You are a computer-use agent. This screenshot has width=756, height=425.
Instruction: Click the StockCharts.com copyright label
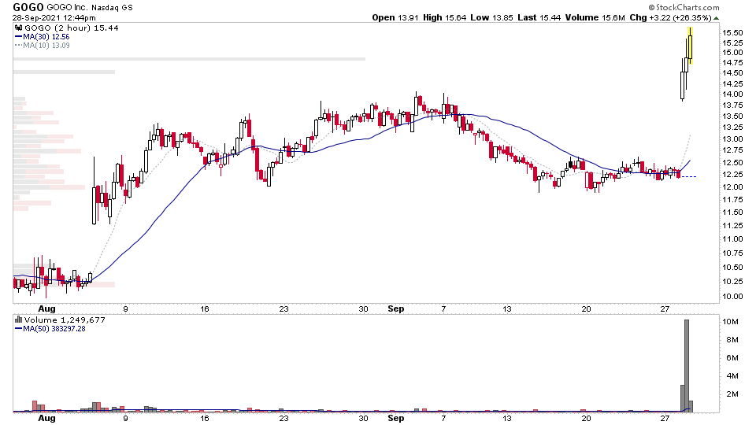684,7
